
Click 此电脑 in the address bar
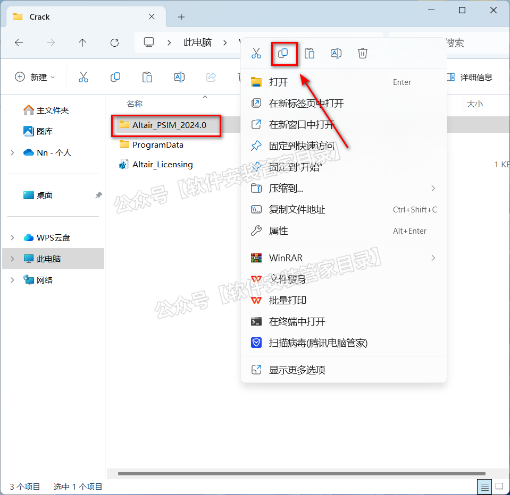(x=197, y=42)
